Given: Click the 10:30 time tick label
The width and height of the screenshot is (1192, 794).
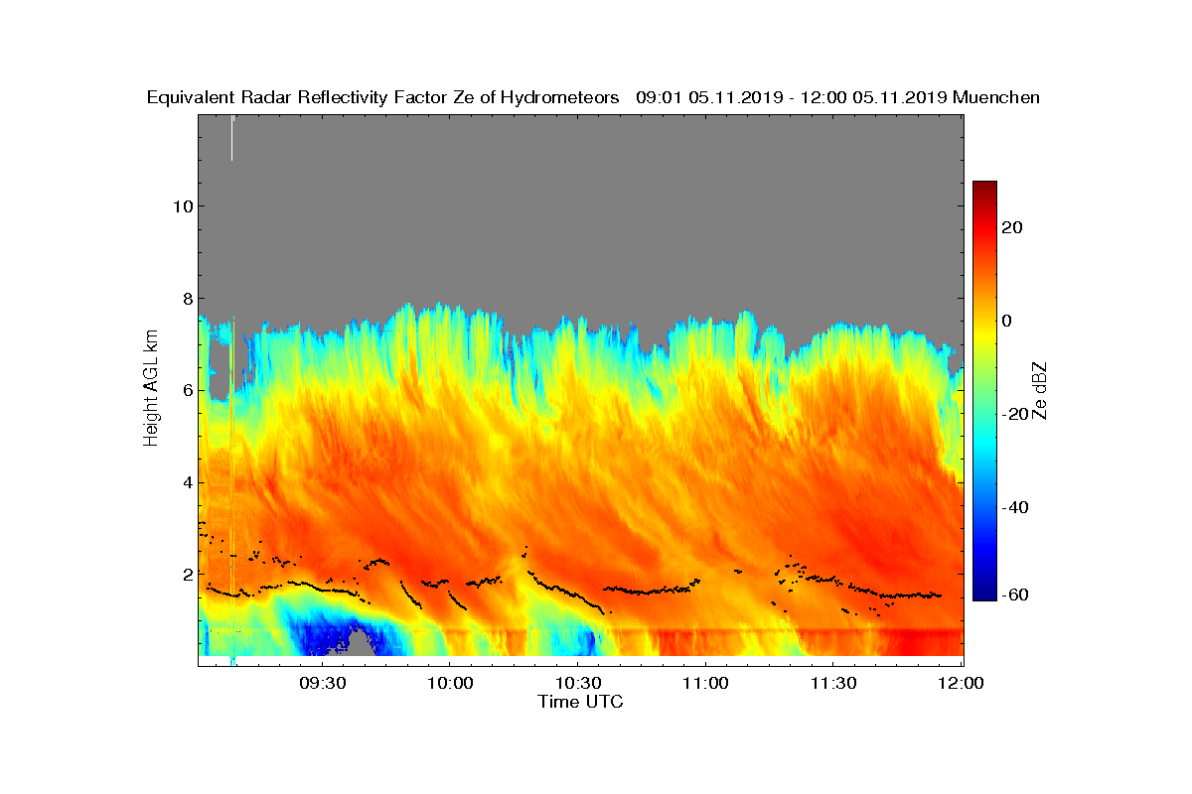Looking at the screenshot, I should [x=577, y=684].
